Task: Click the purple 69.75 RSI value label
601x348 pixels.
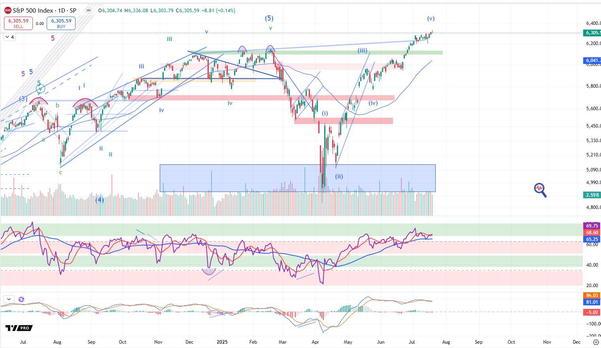Action: pos(592,226)
